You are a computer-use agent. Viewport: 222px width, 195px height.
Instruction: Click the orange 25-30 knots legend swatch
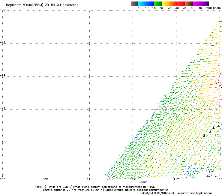point(173,4)
